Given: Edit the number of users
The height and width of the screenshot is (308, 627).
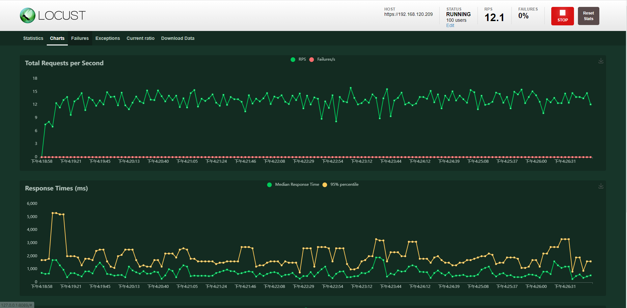Looking at the screenshot, I should [450, 25].
